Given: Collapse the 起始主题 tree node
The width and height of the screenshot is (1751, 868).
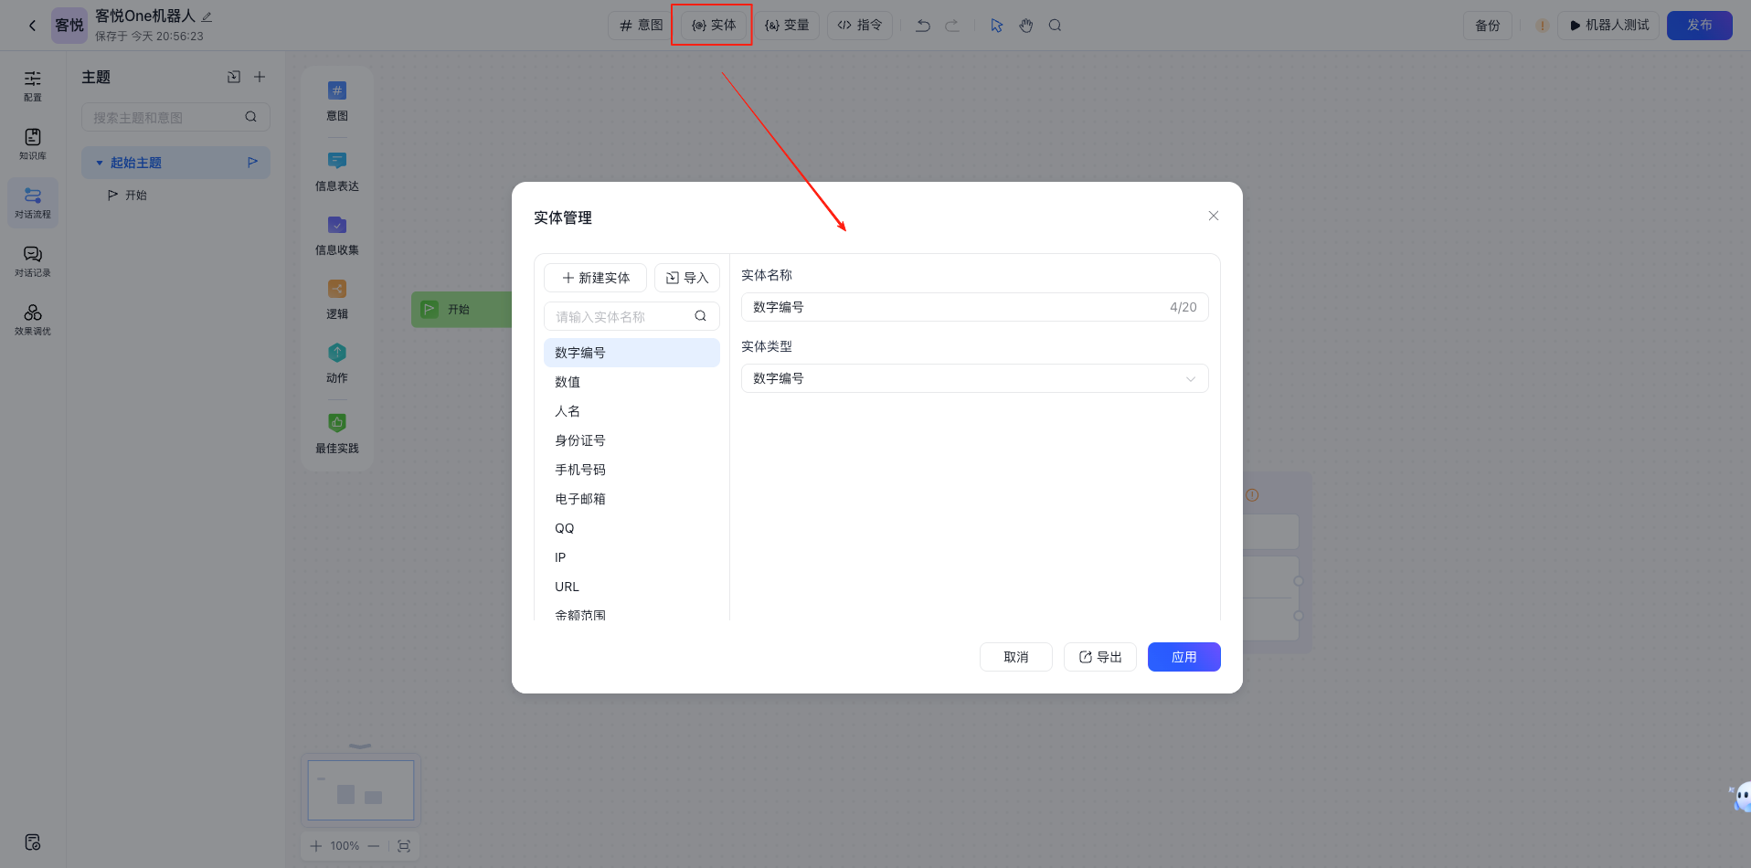Looking at the screenshot, I should pyautogui.click(x=100, y=163).
